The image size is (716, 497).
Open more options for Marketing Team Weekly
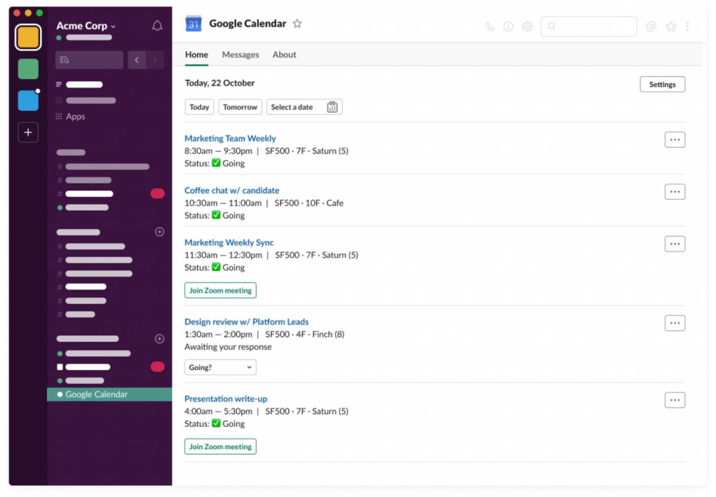click(x=675, y=140)
